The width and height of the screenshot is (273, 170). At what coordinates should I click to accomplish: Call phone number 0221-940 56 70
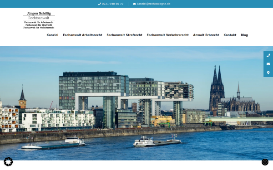[112, 4]
